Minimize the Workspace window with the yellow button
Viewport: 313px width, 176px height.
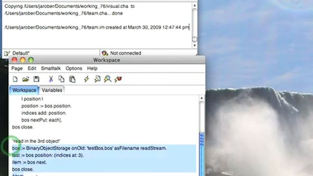23,60
